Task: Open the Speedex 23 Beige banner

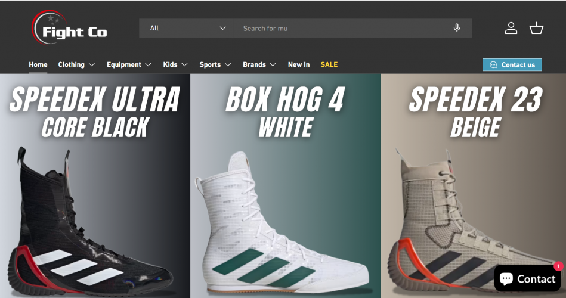Action: coord(473,186)
